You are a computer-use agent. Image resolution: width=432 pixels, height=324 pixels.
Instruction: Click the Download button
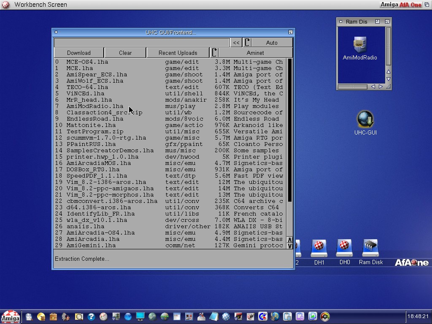coord(79,53)
